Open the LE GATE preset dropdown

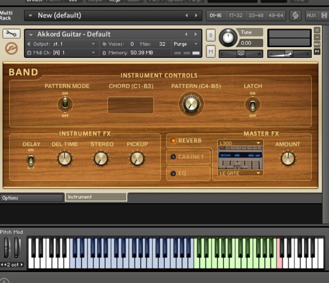coord(240,173)
